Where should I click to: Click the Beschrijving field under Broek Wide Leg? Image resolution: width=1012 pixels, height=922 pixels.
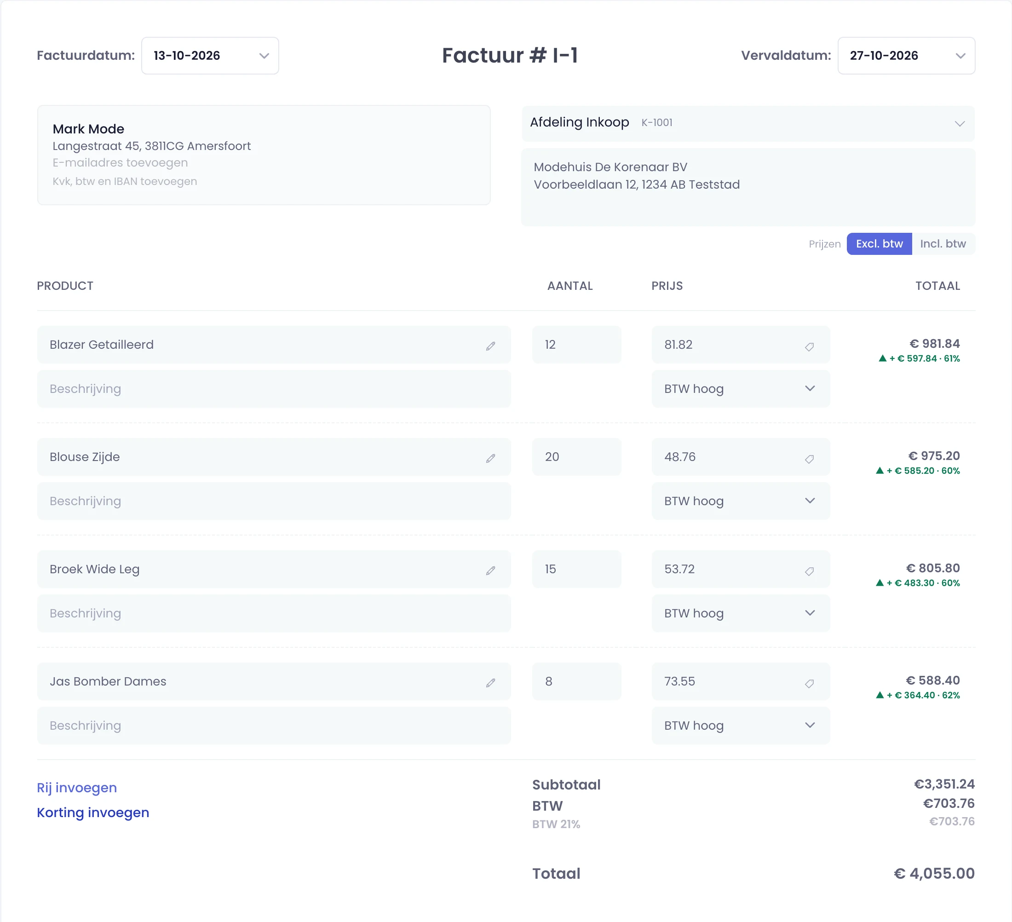[x=274, y=613]
